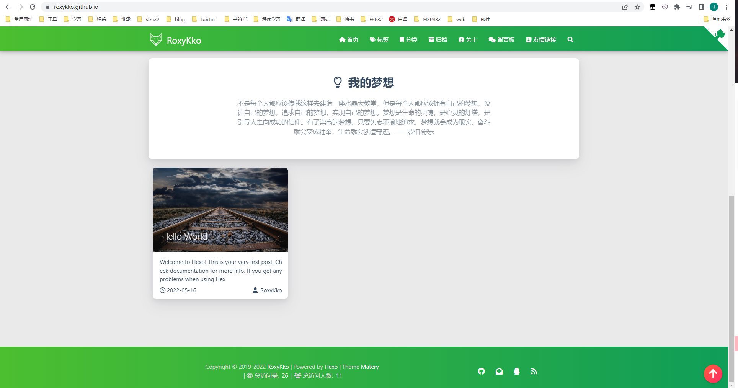The height and width of the screenshot is (388, 738).
Task: Open the Hello World post thumbnail
Action: point(220,209)
